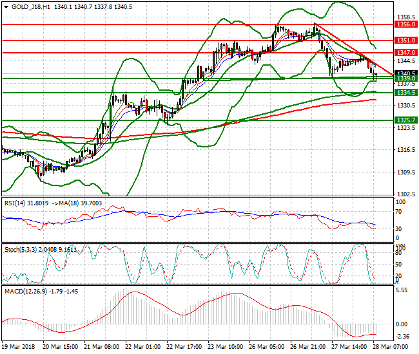Select the RSI scale value 30

(x=398, y=229)
